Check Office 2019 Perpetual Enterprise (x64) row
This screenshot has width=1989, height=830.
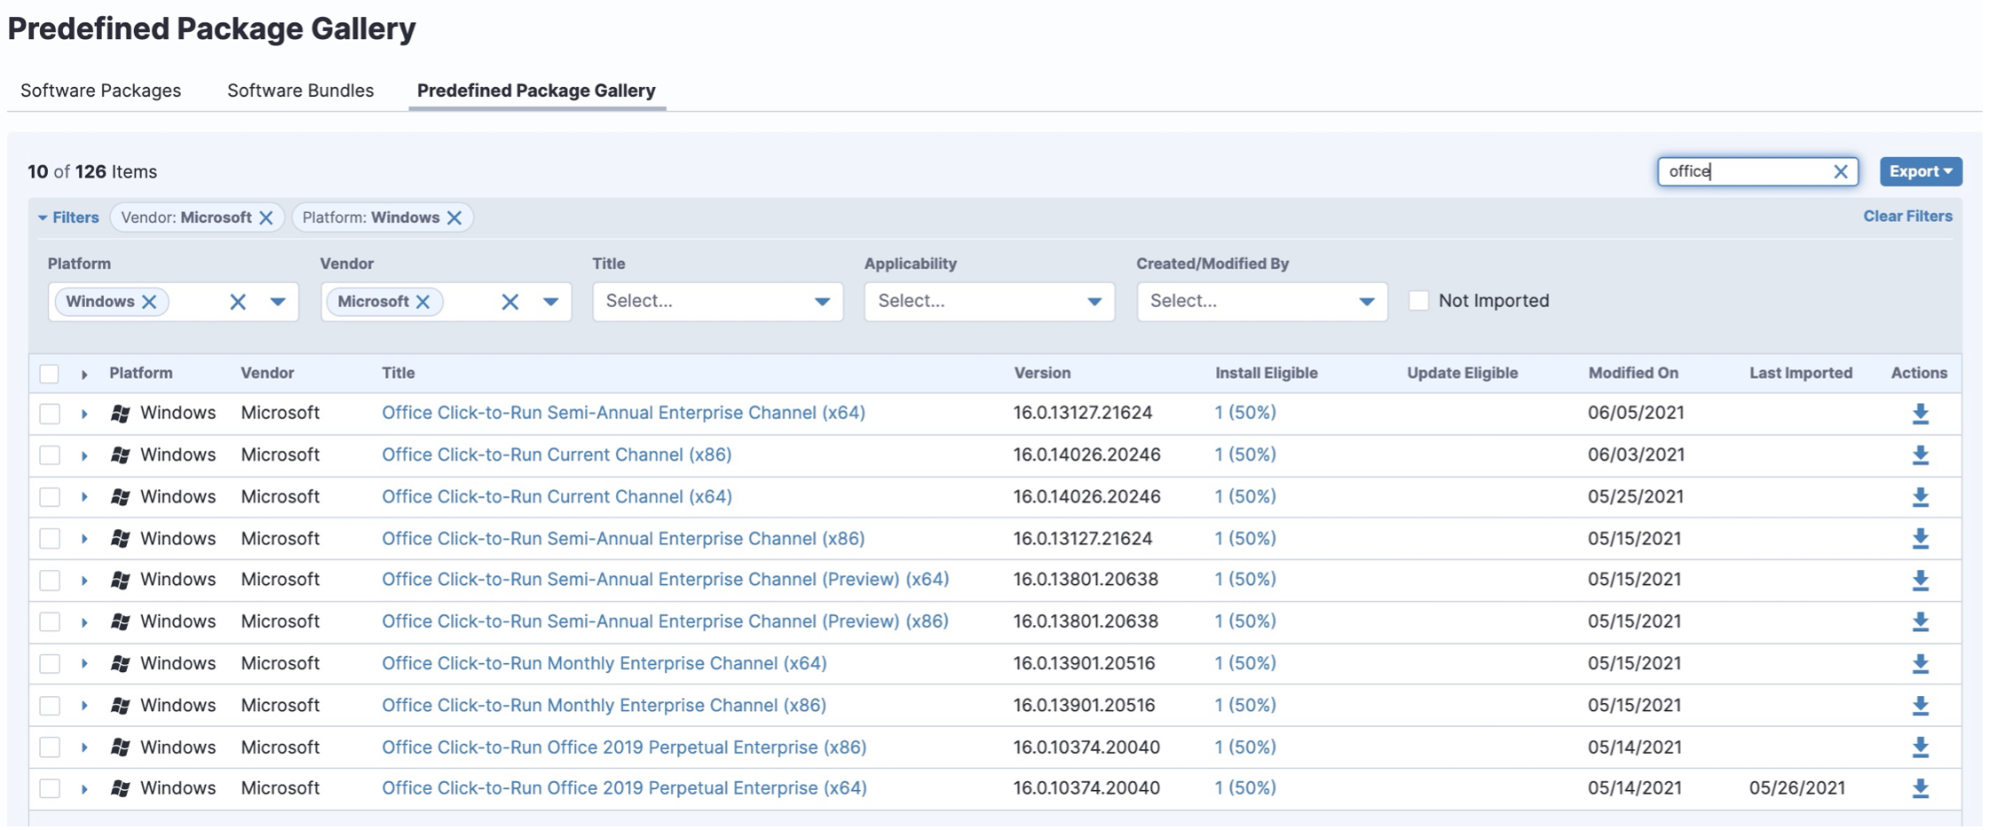50,788
